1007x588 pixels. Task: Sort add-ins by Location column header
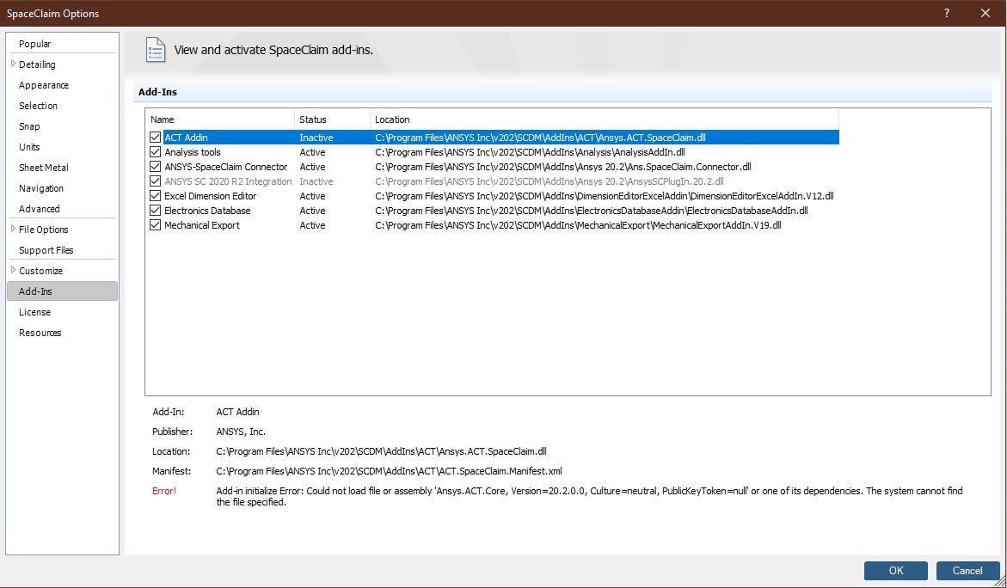pyautogui.click(x=605, y=119)
